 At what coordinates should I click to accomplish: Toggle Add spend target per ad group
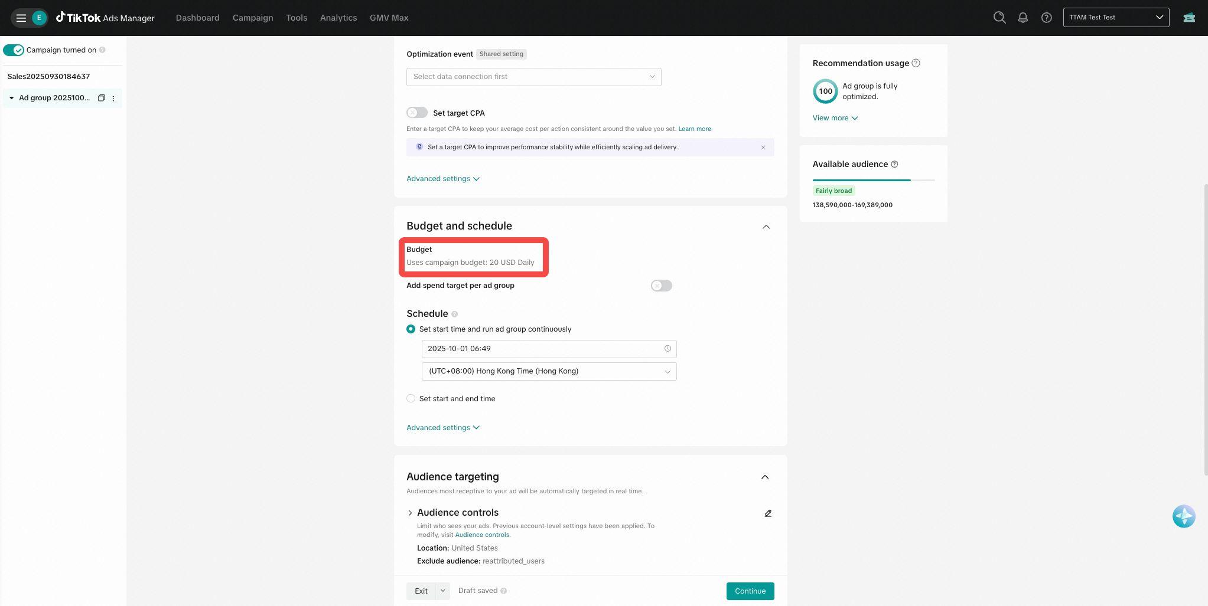tap(661, 286)
